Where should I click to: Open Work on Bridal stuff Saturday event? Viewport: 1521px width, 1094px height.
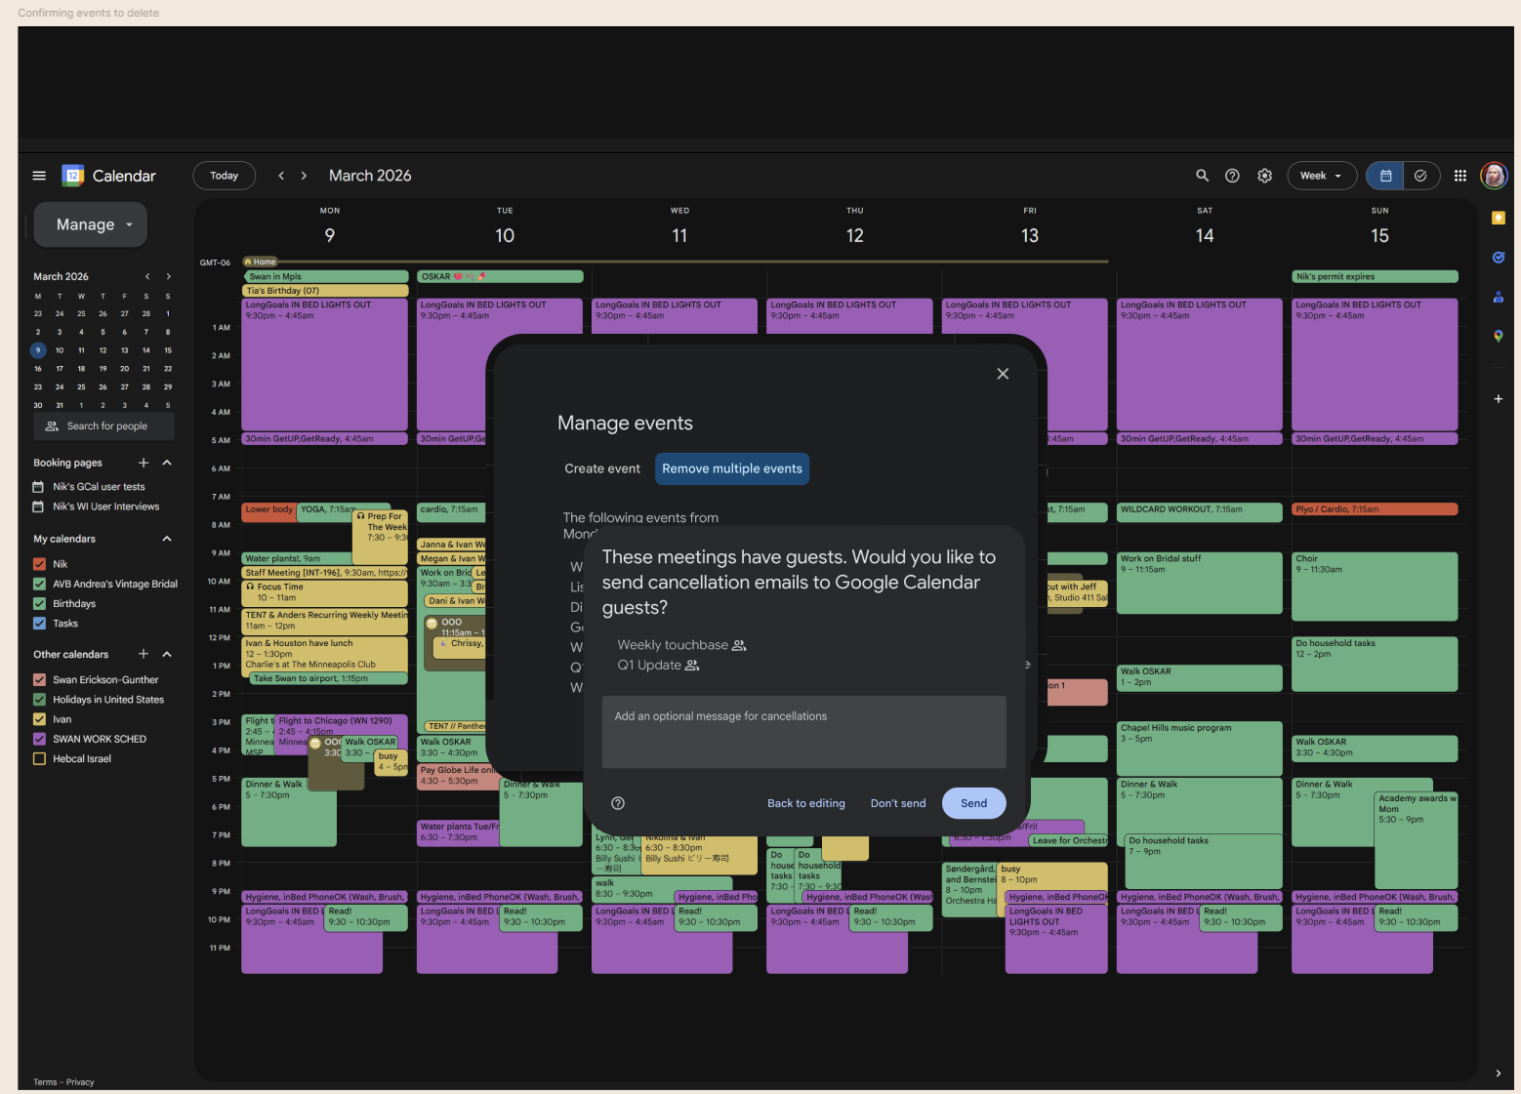pos(1200,583)
